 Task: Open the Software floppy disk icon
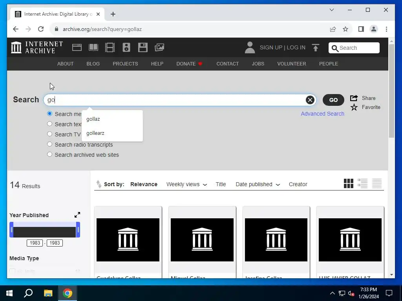tap(143, 47)
